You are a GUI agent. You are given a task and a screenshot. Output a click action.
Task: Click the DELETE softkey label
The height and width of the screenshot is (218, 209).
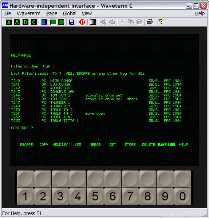[x=149, y=145]
